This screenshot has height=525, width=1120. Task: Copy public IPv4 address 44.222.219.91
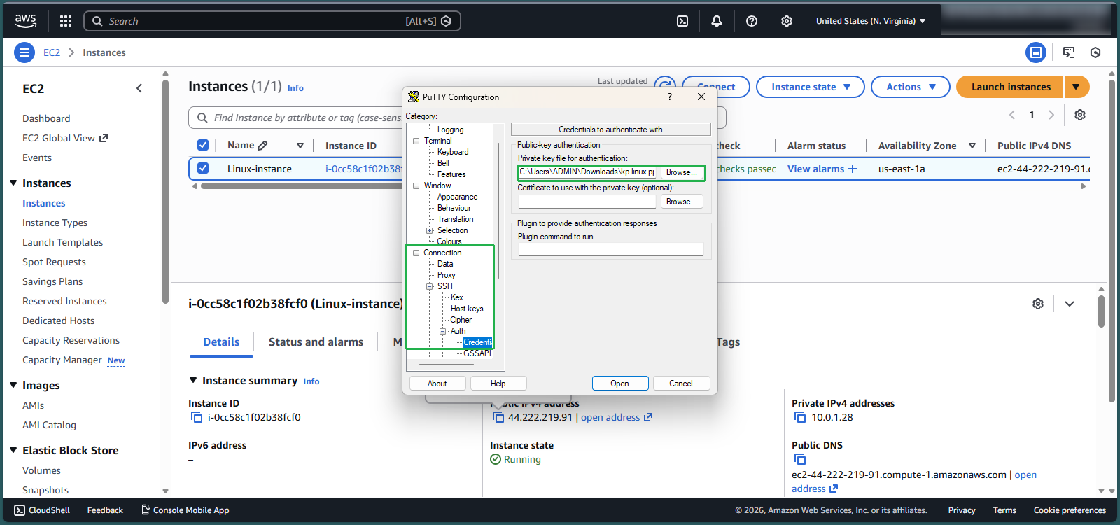pos(498,417)
